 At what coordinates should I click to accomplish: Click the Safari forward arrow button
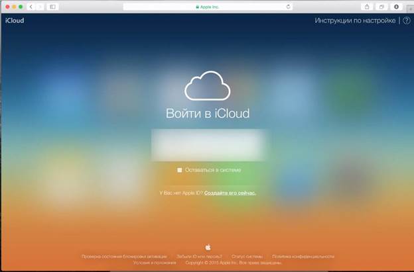tap(39, 6)
